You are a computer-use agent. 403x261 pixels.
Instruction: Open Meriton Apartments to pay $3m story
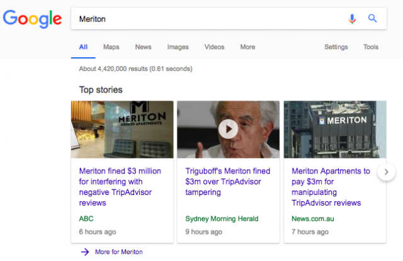coord(331,187)
